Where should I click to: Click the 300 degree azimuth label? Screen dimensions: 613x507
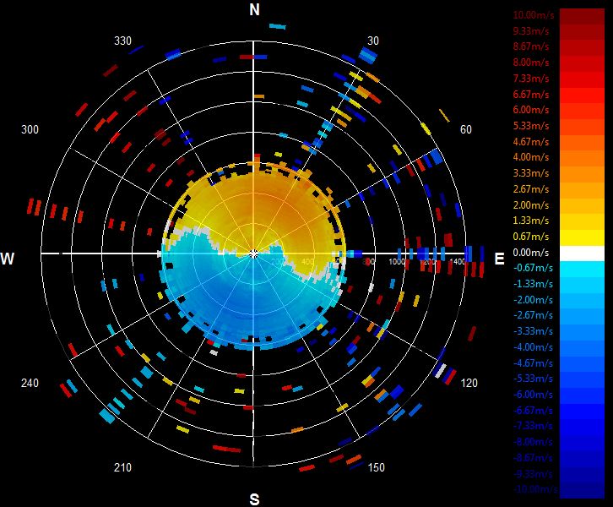tap(30, 129)
